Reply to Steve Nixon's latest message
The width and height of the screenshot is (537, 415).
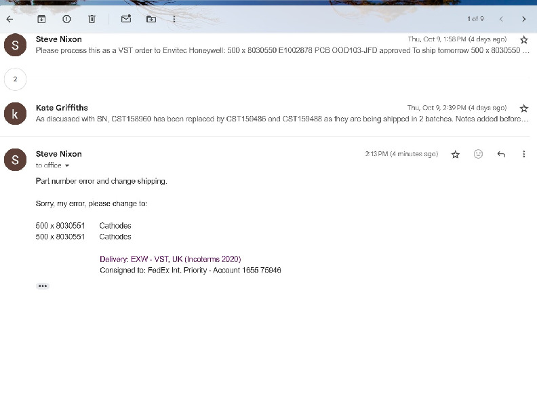pos(501,155)
